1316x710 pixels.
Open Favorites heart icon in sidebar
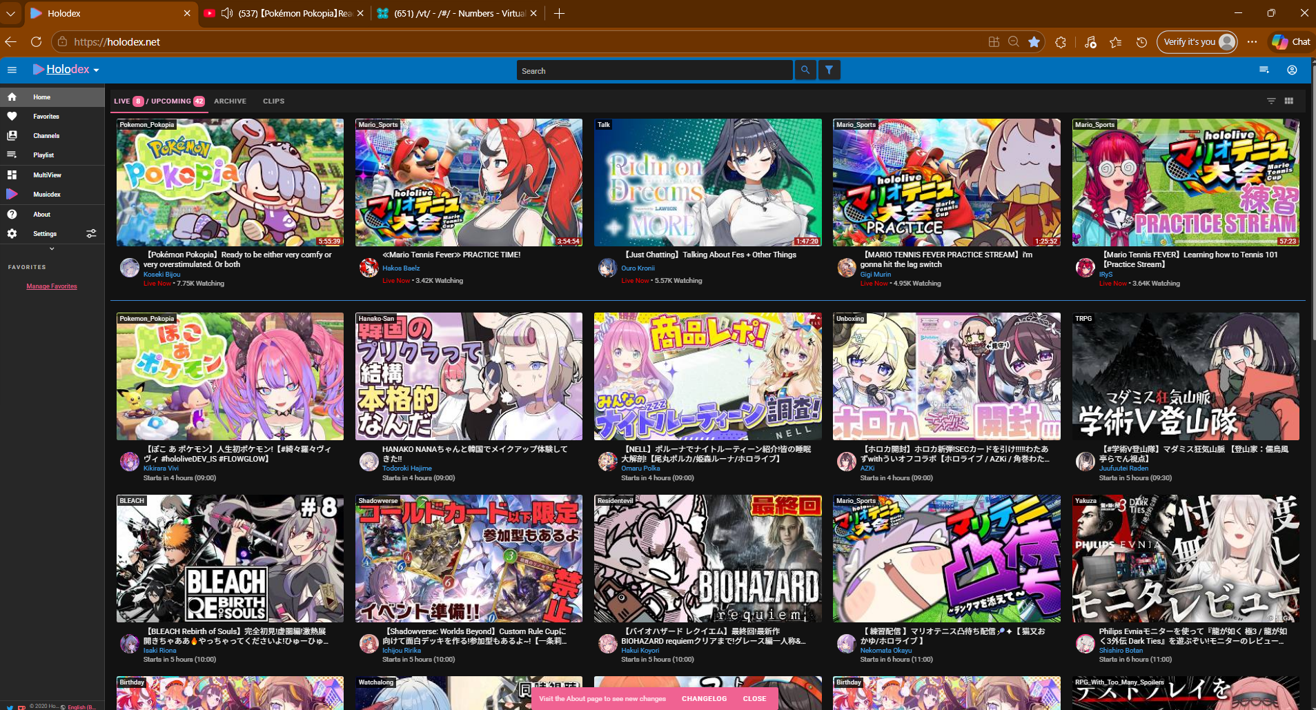click(x=12, y=117)
